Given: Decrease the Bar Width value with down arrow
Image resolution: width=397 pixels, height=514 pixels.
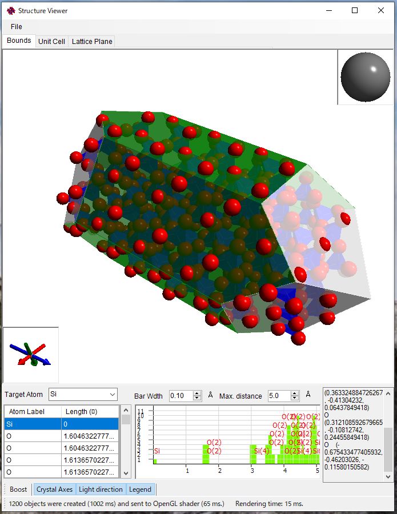Looking at the screenshot, I should 197,398.
